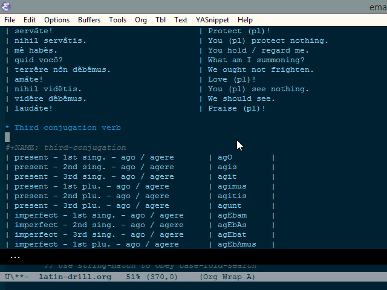
Task: Click 'You (pl) see nothing.' cell
Action: pyautogui.click(x=258, y=89)
